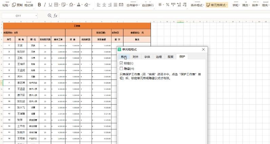This screenshot has height=144, width=270.
Task: Enable the 隐藏(H) hidden checkbox
Action: pyautogui.click(x=121, y=69)
